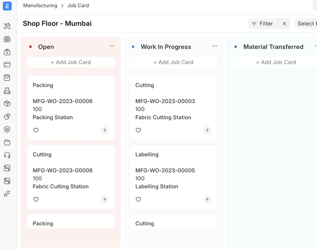Open the pie chart sidebar icon
The image size is (317, 249).
pos(7,117)
